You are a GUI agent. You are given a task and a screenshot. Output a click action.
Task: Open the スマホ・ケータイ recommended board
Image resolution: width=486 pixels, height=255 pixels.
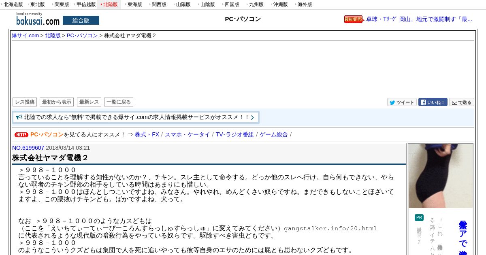click(187, 134)
